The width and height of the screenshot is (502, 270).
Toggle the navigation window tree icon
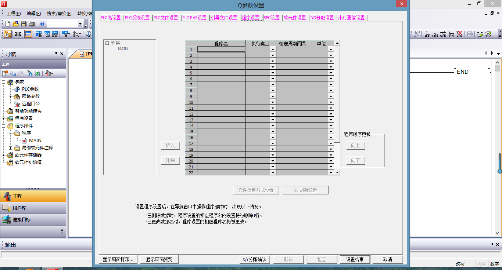tap(8, 34)
